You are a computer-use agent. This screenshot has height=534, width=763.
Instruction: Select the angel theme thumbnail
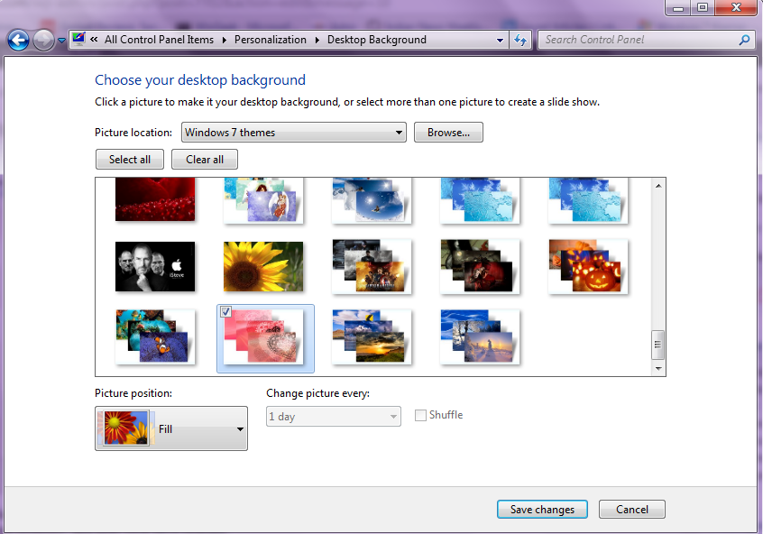pyautogui.click(x=263, y=200)
